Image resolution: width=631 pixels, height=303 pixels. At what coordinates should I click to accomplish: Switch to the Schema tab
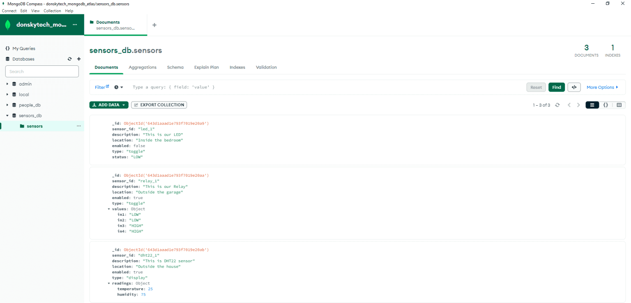175,67
